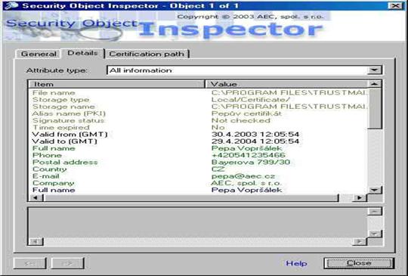Open the Attribute type dropdown arrow
This screenshot has height=276, width=408.
(374, 70)
